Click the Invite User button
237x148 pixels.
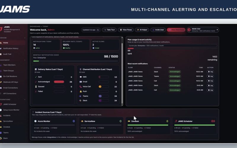(158, 30)
